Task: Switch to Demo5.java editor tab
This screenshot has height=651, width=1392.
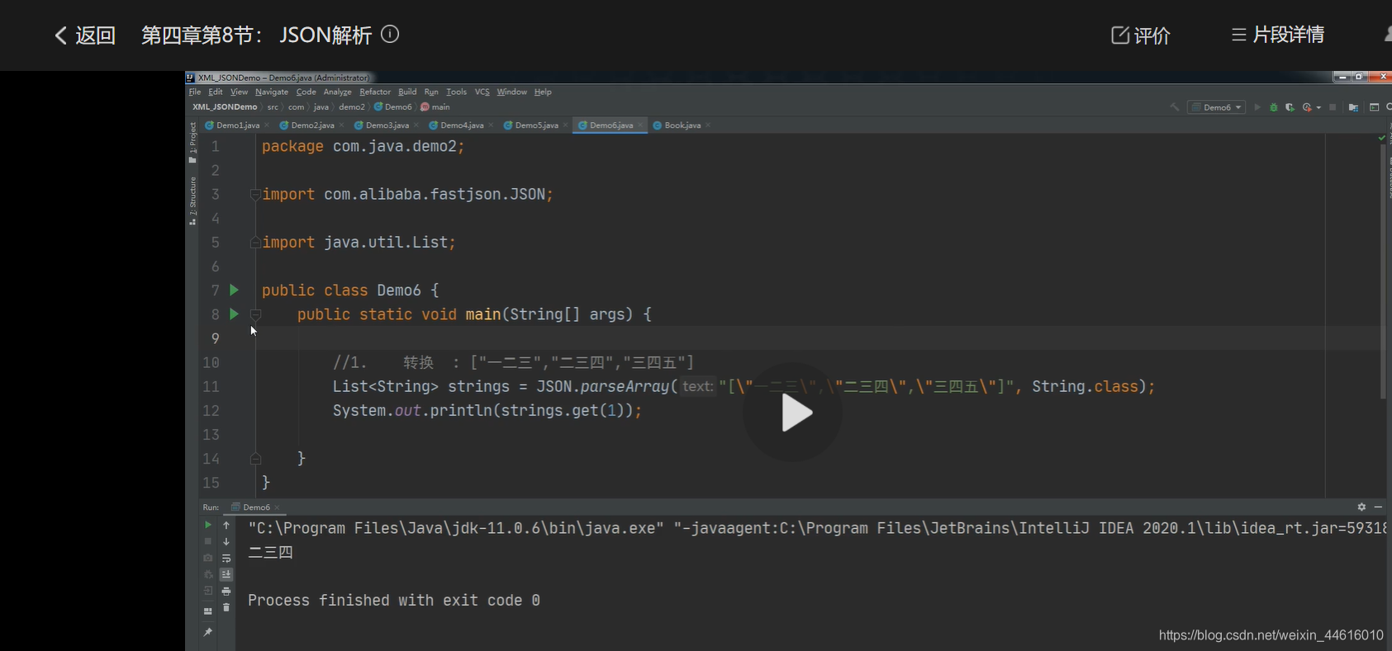Action: coord(536,125)
